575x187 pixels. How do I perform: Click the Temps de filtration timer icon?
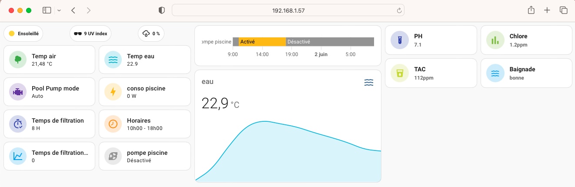tap(18, 124)
